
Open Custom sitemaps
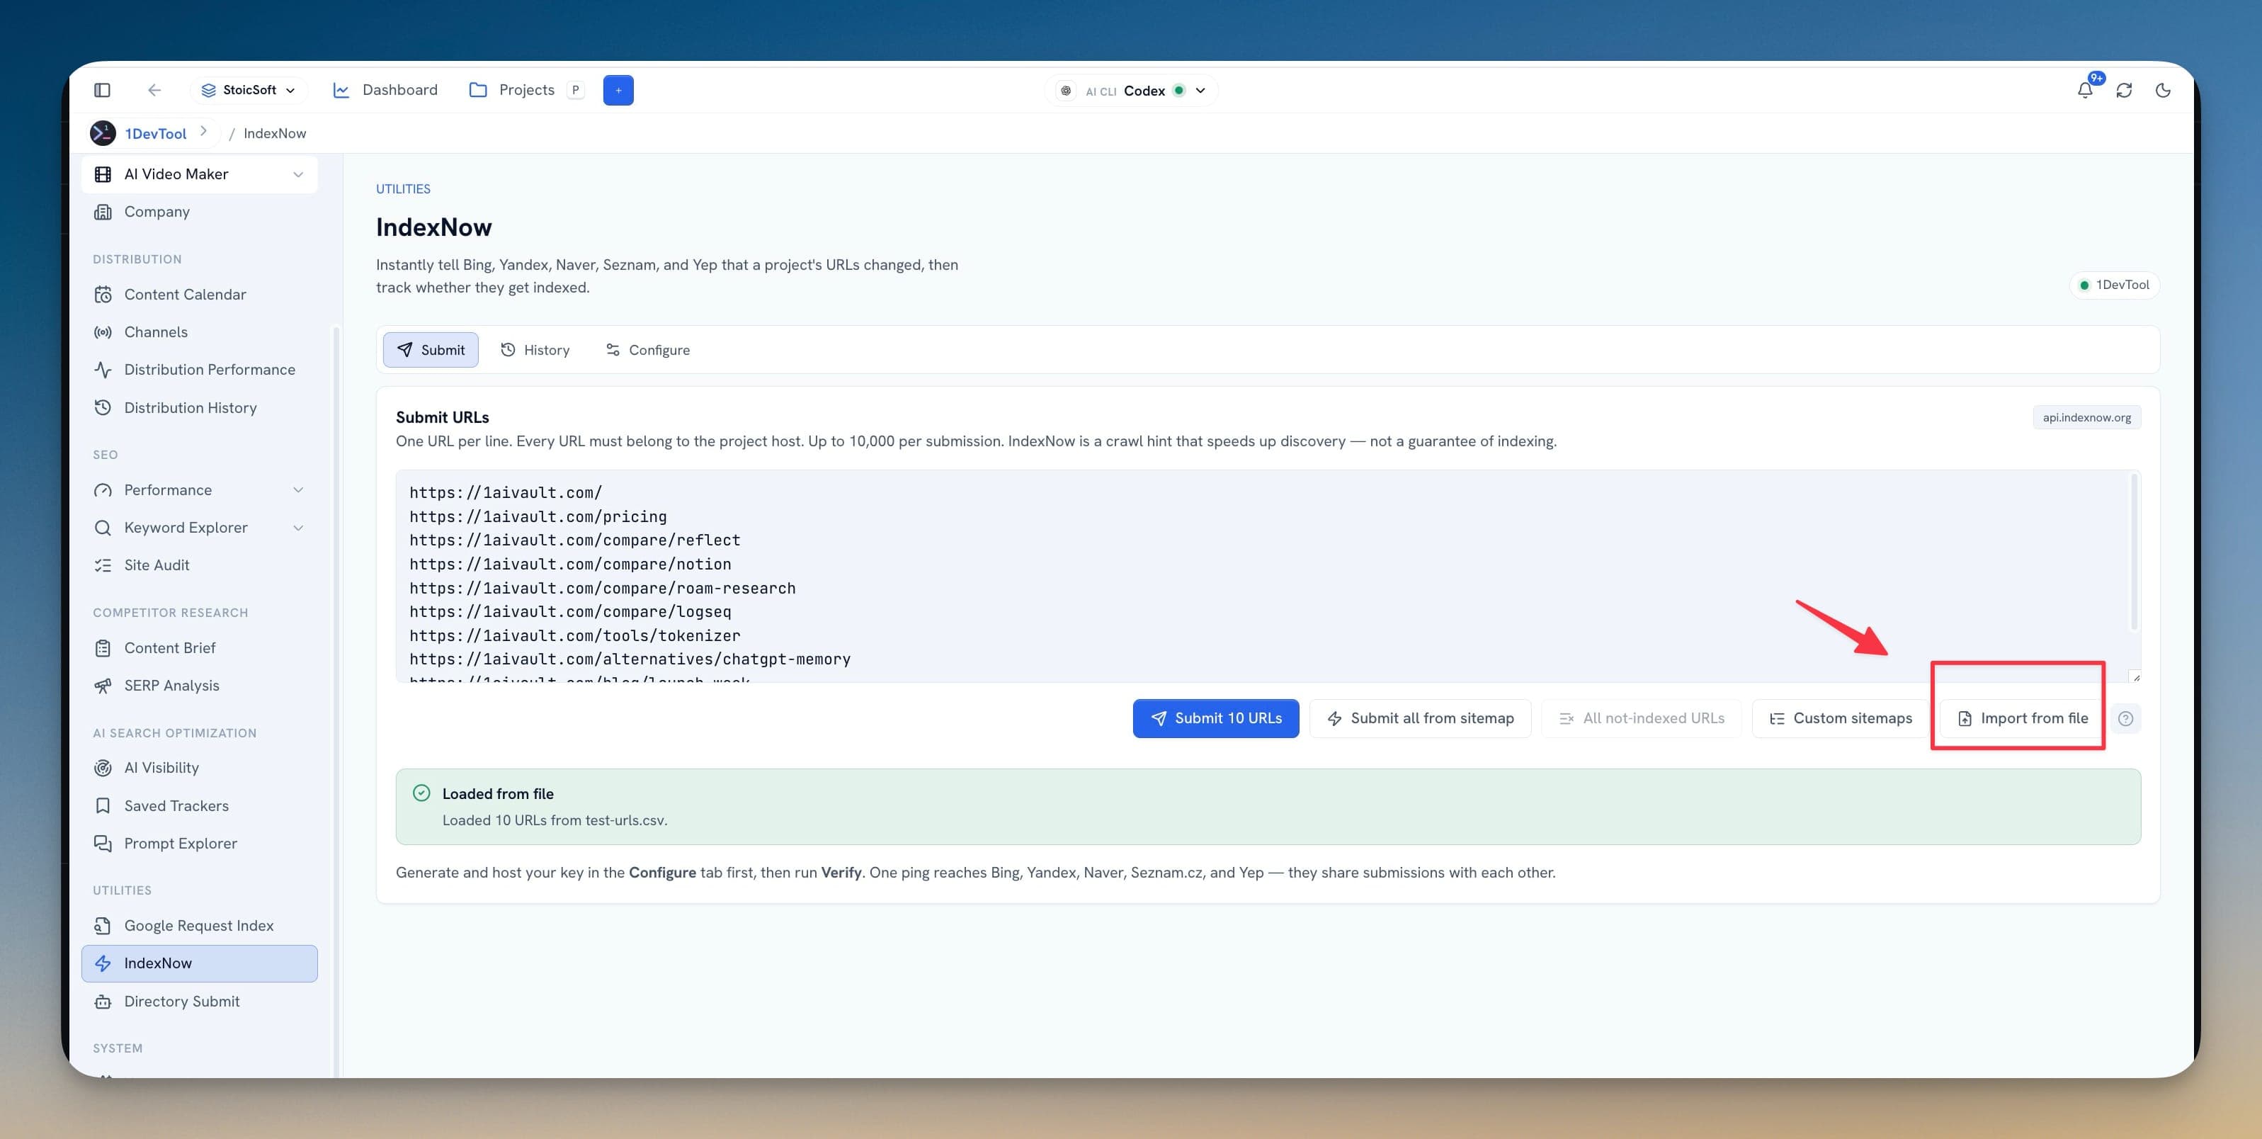click(1840, 718)
